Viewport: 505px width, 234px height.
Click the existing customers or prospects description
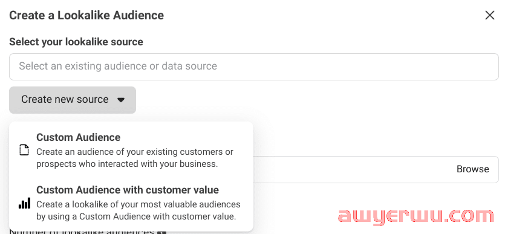tap(135, 158)
